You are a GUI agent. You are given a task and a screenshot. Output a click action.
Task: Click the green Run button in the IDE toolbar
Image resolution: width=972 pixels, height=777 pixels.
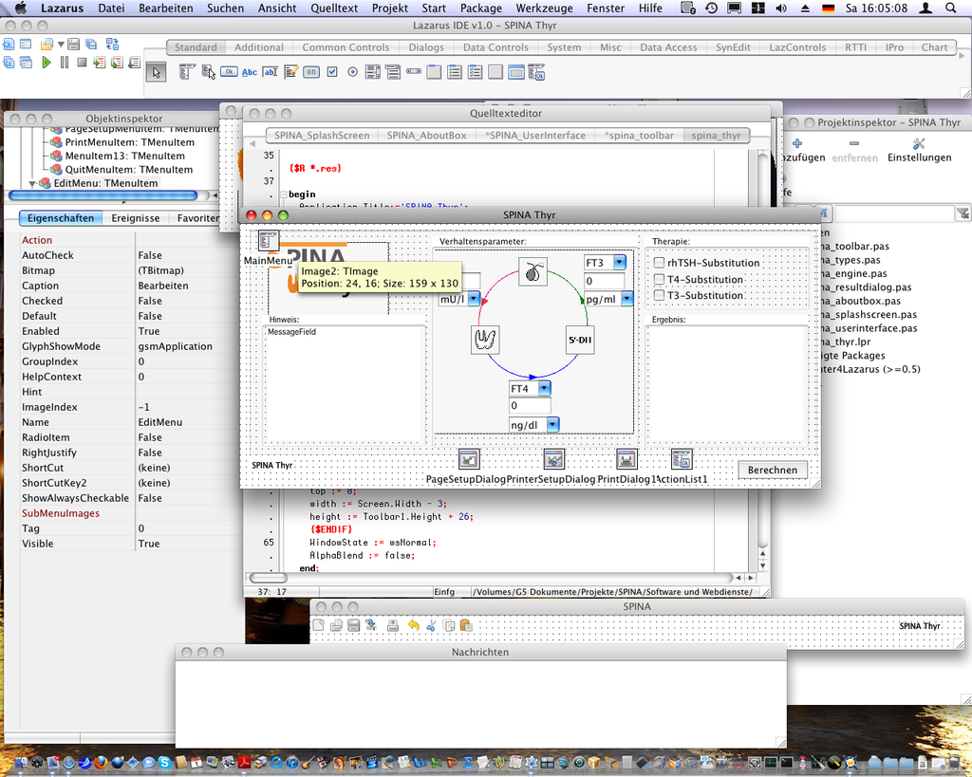(x=46, y=63)
